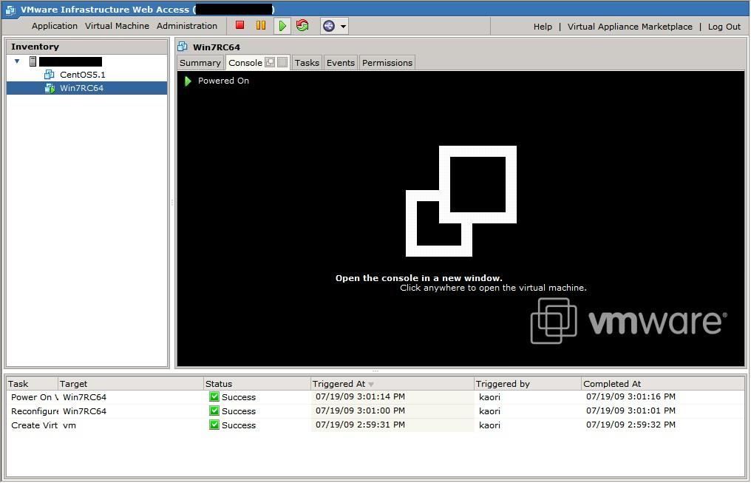Screen dimensions: 751x483
Task: Sort by Triggered by column header
Action: click(x=527, y=384)
